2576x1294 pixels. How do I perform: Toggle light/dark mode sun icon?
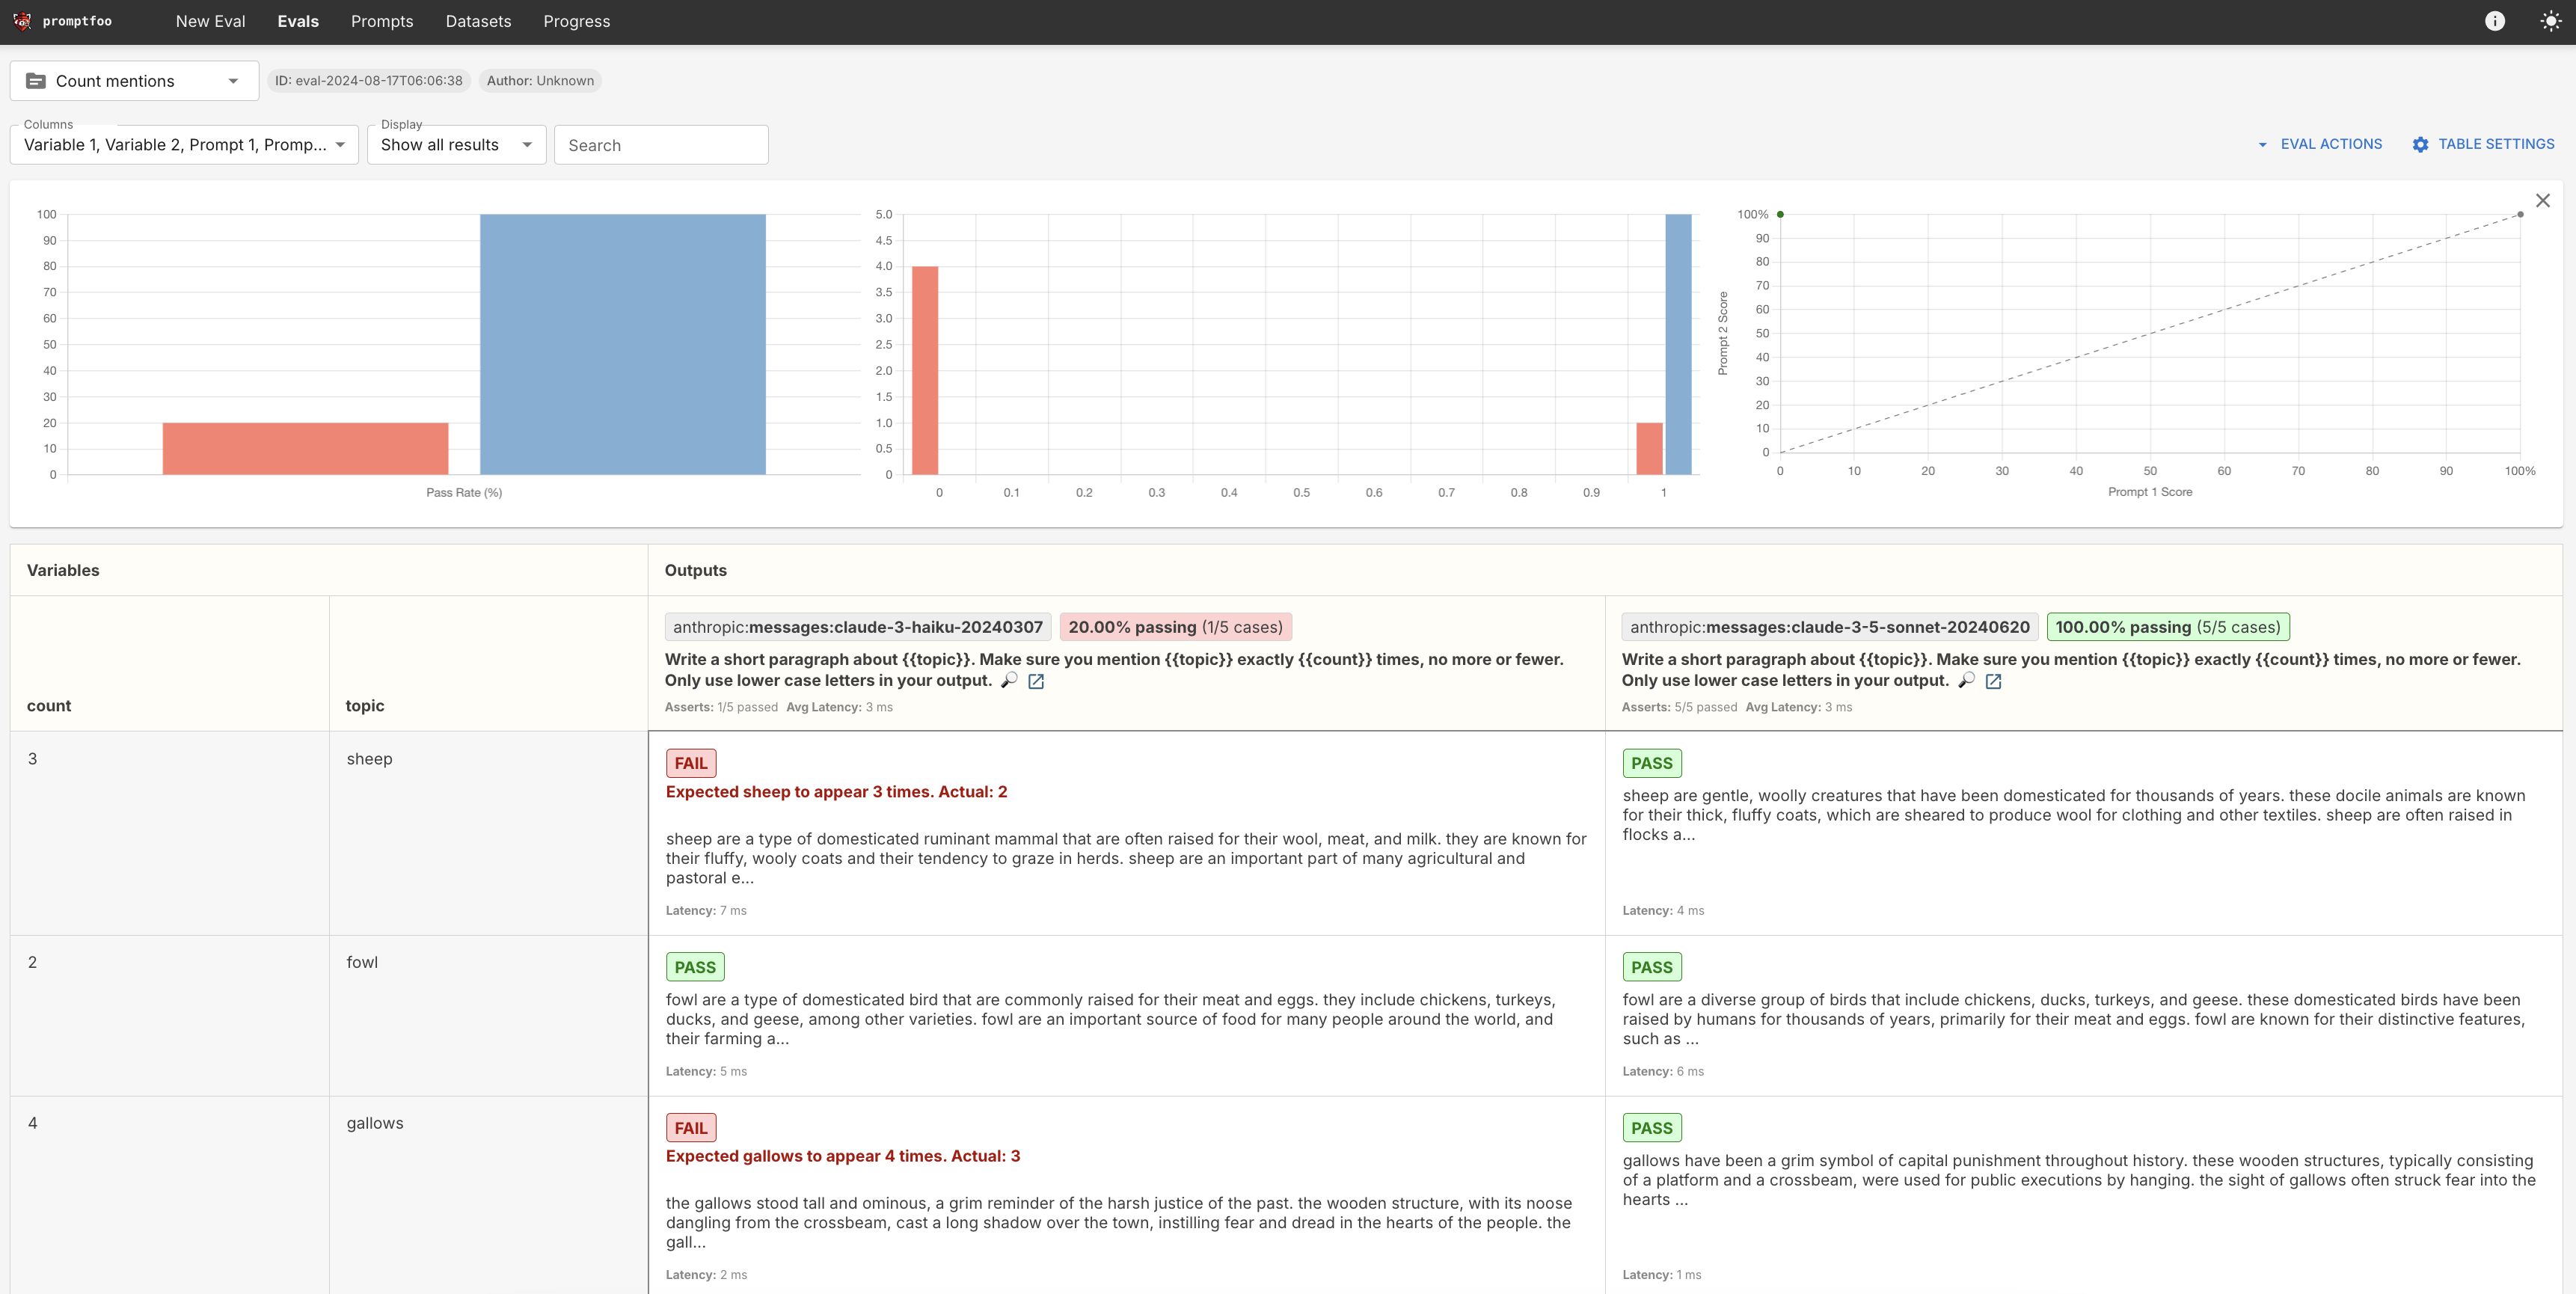[2550, 21]
